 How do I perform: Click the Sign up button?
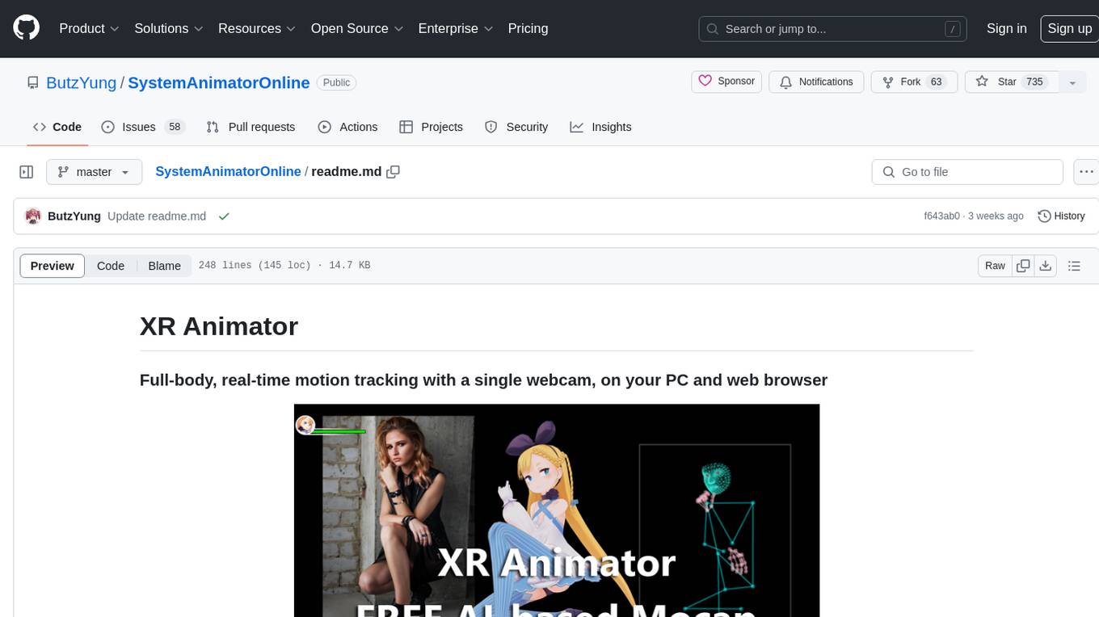(x=1069, y=28)
